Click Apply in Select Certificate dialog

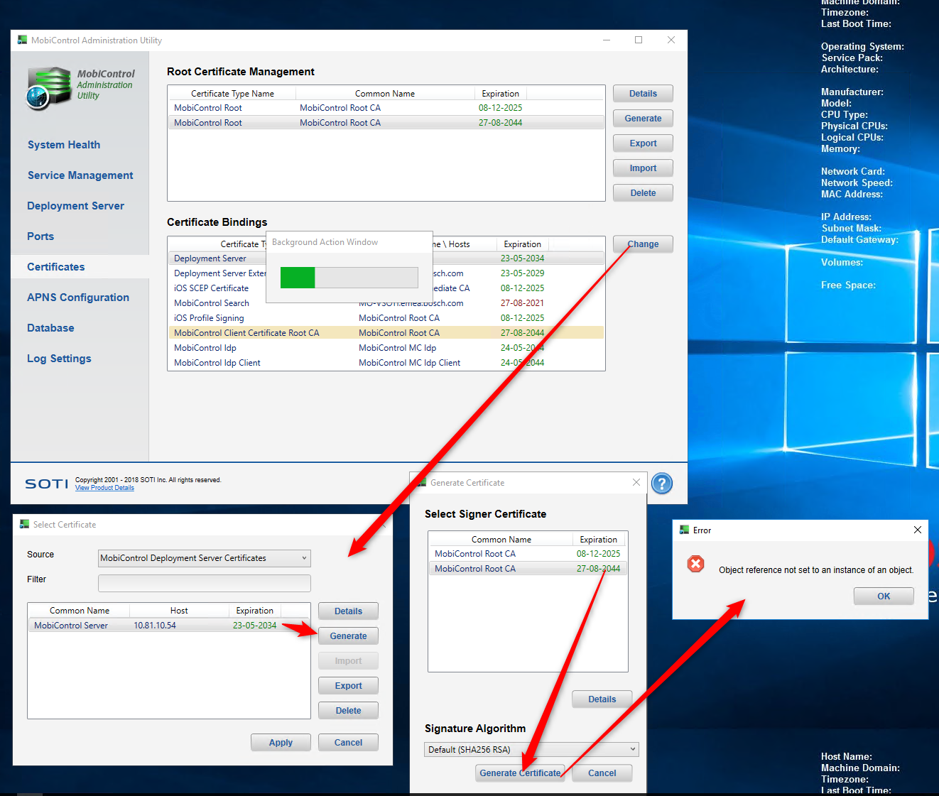pyautogui.click(x=281, y=743)
